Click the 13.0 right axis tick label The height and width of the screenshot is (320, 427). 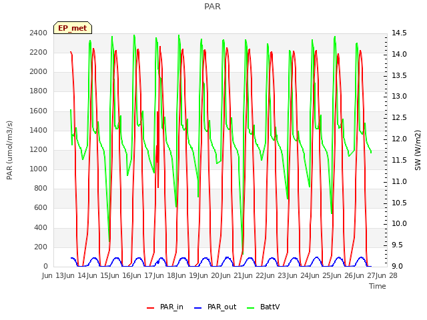tap(399, 97)
